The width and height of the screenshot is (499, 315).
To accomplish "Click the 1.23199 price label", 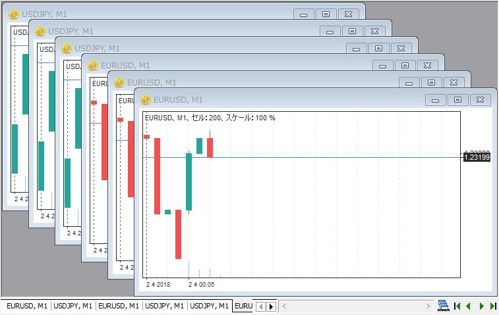I will 477,157.
